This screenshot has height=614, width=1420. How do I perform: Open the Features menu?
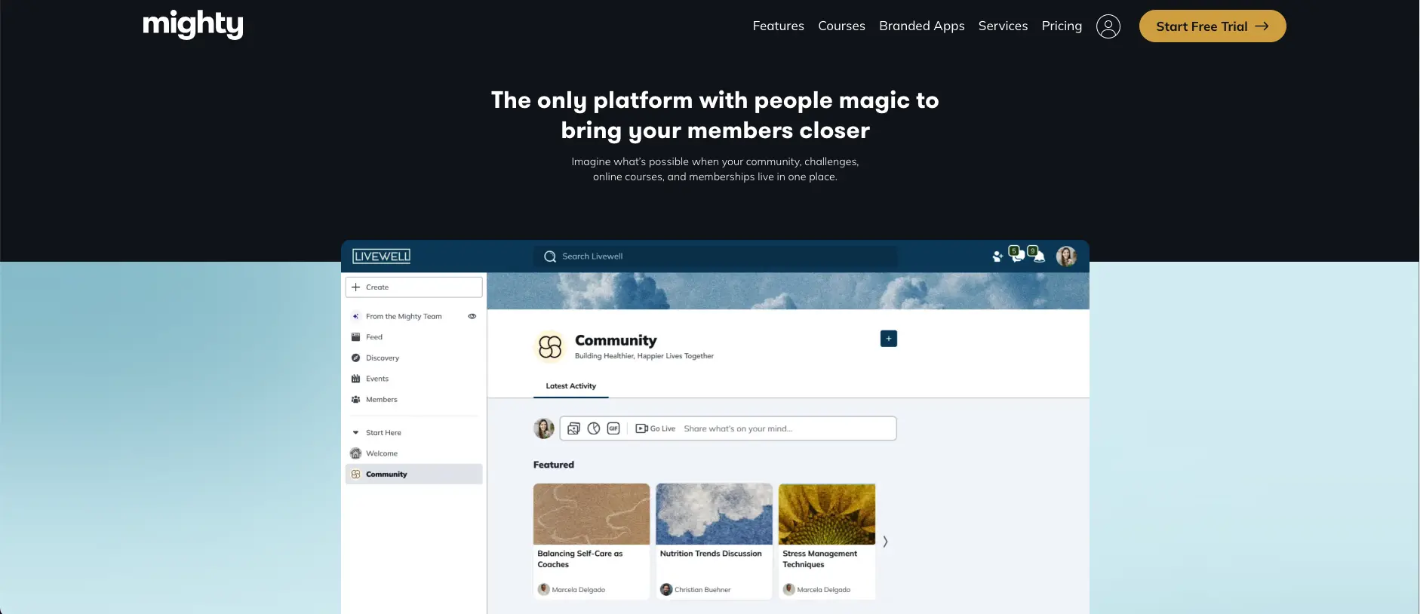(x=778, y=26)
